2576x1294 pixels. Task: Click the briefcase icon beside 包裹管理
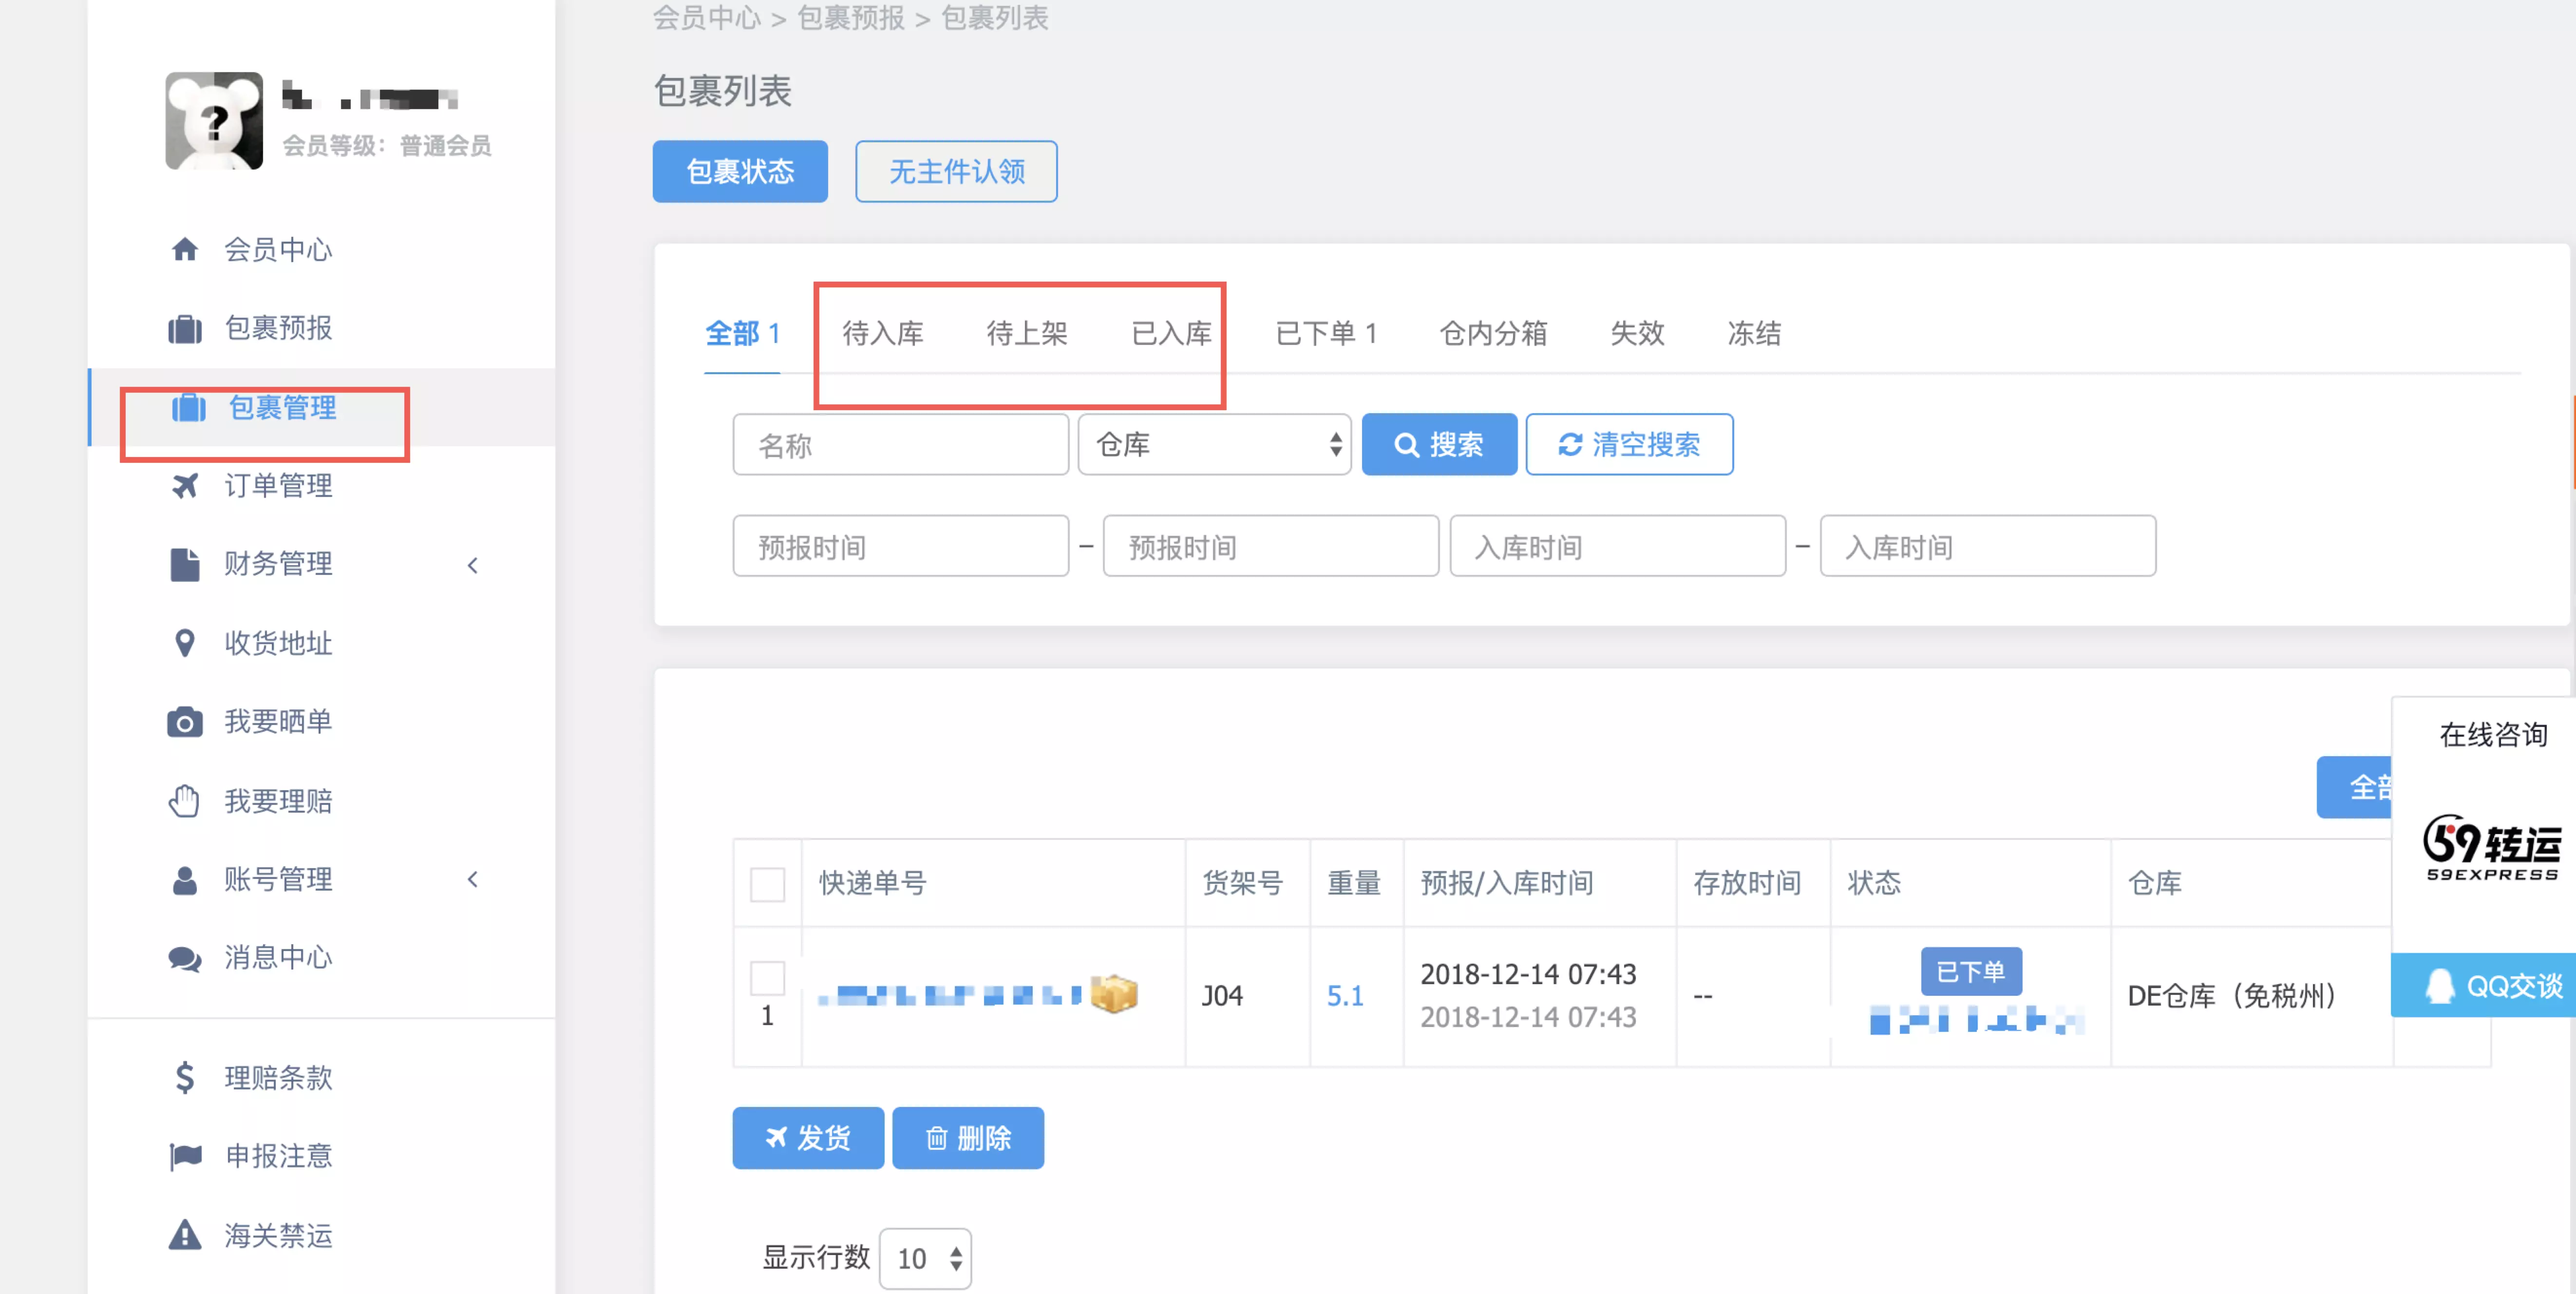[x=189, y=408]
